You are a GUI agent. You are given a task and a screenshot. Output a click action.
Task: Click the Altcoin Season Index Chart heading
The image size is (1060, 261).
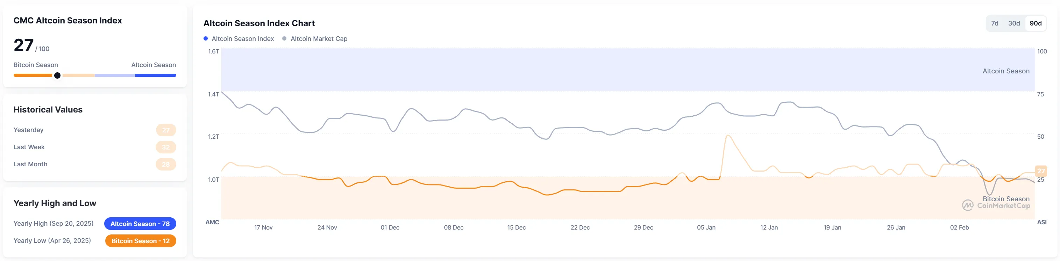click(259, 23)
